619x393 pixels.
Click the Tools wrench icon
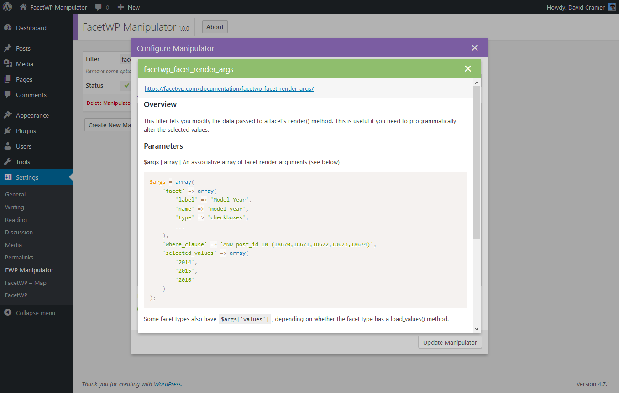[8, 162]
